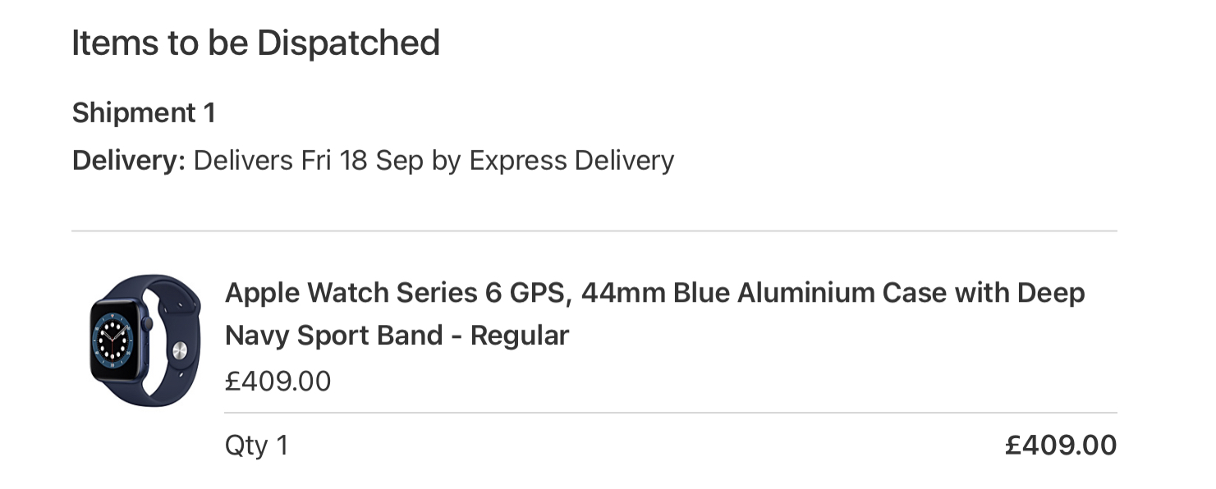Viewport: 1216px width, 489px height.
Task: Select the 'Shipment 1' label
Action: tap(144, 112)
